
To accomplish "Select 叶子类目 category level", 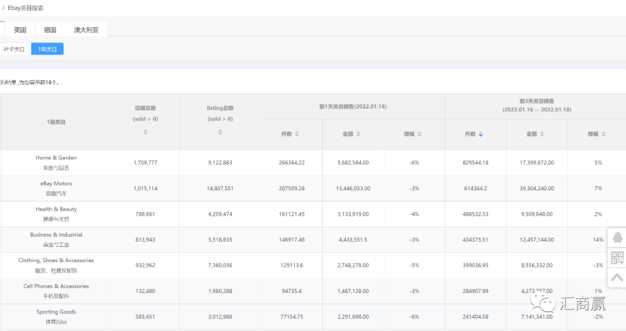I will coord(14,49).
